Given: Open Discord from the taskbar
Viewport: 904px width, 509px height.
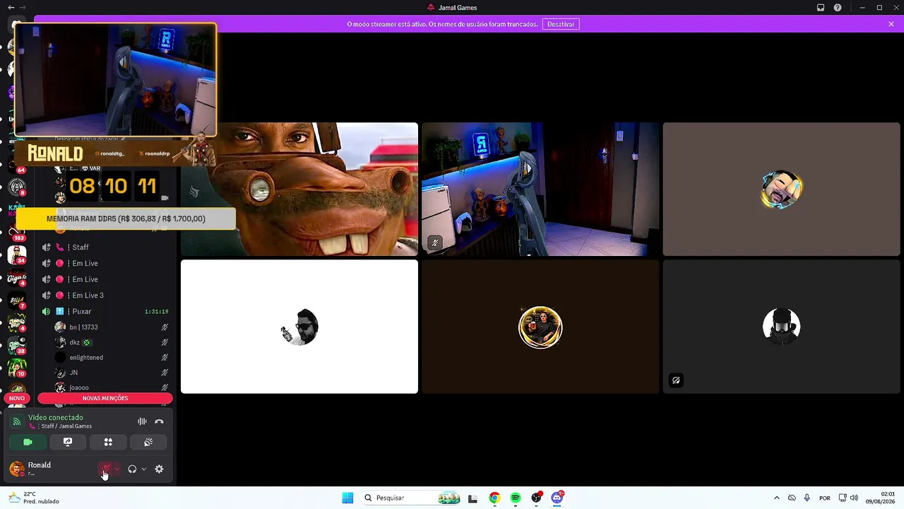Looking at the screenshot, I should [x=558, y=498].
